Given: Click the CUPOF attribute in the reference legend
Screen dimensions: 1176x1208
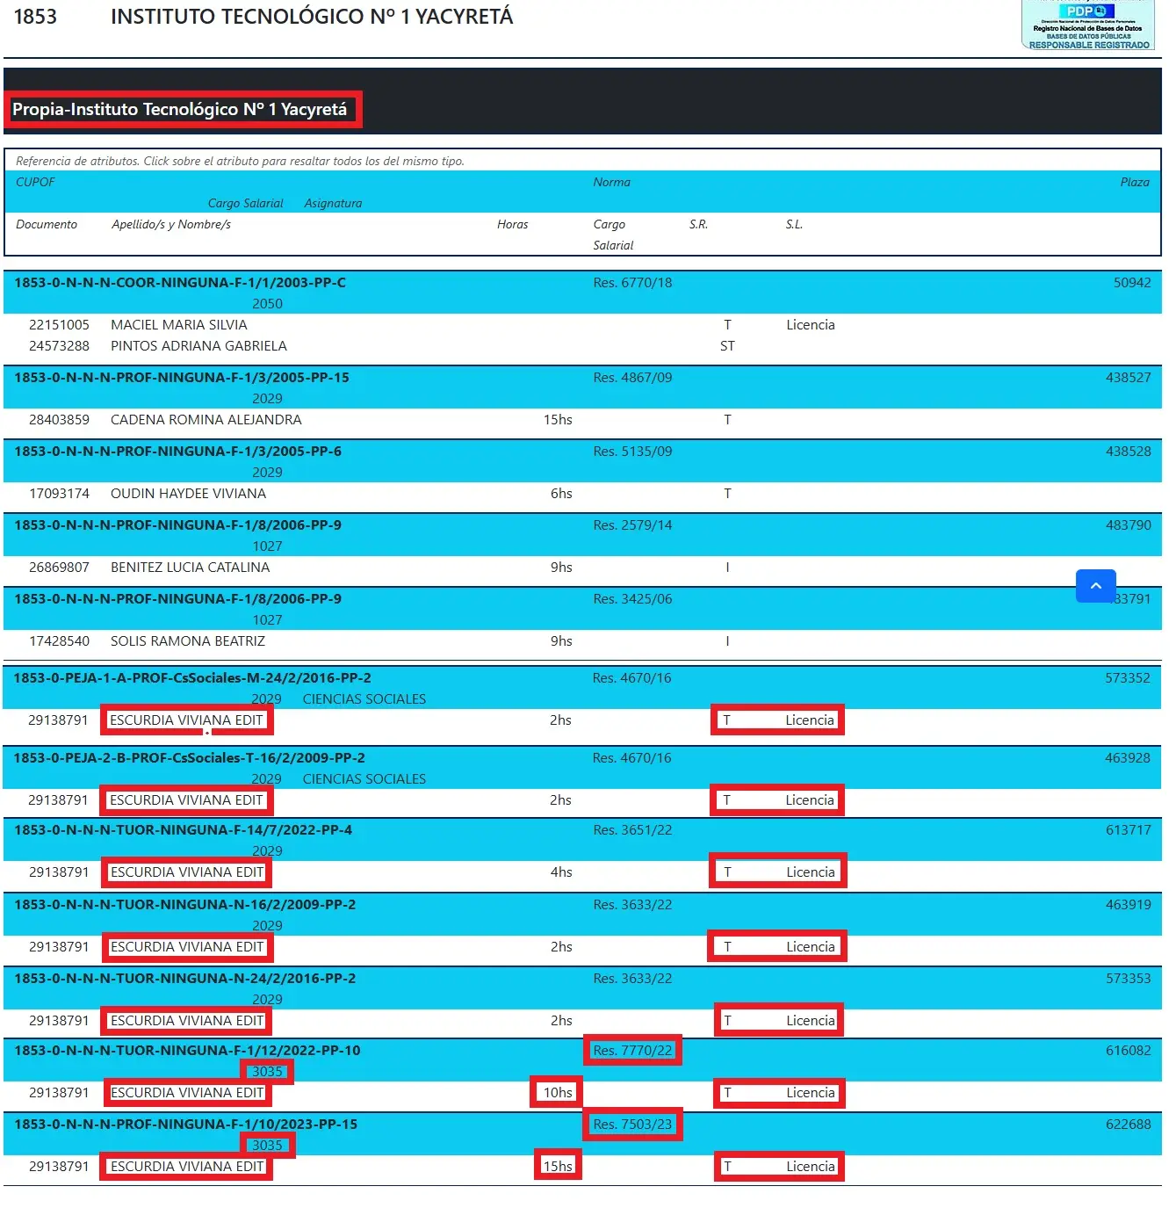Looking at the screenshot, I should [35, 182].
